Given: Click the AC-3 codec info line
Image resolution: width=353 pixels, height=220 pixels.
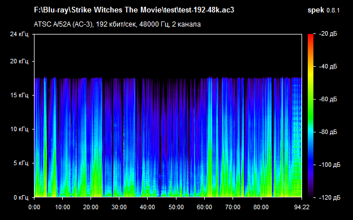Looking at the screenshot, I should (117, 24).
